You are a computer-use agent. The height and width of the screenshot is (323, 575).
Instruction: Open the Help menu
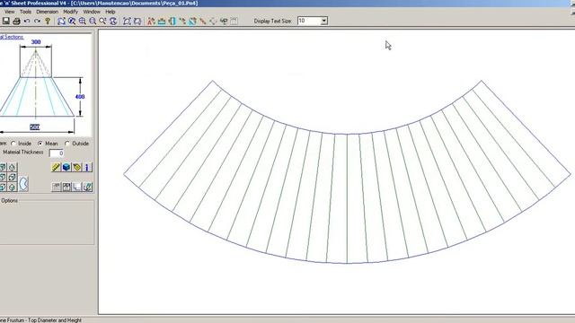(111, 12)
